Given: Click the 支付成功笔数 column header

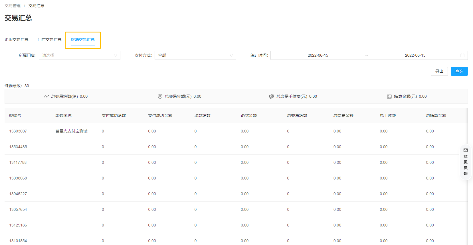Looking at the screenshot, I should point(114,115).
